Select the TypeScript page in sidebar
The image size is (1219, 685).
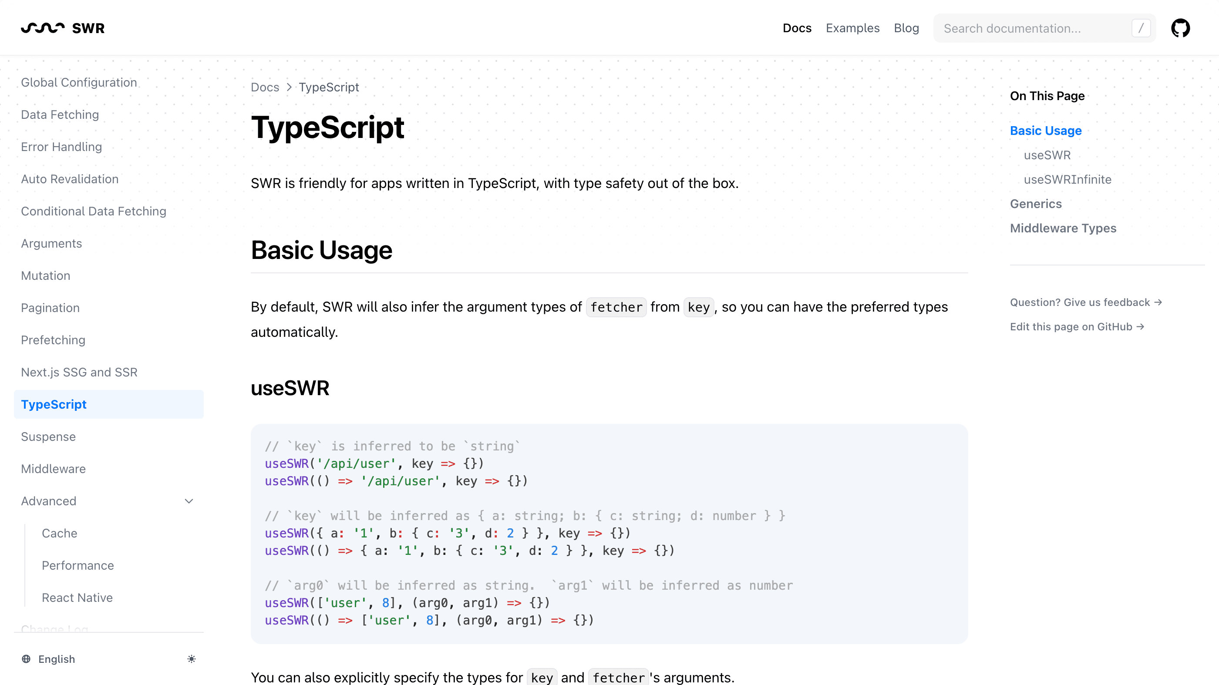point(54,403)
